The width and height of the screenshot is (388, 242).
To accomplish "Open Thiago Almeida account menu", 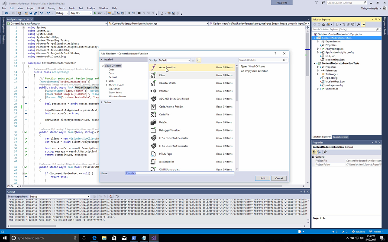I will [x=371, y=8].
